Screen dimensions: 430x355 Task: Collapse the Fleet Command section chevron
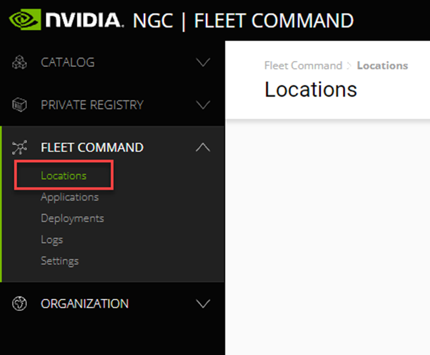tap(203, 147)
